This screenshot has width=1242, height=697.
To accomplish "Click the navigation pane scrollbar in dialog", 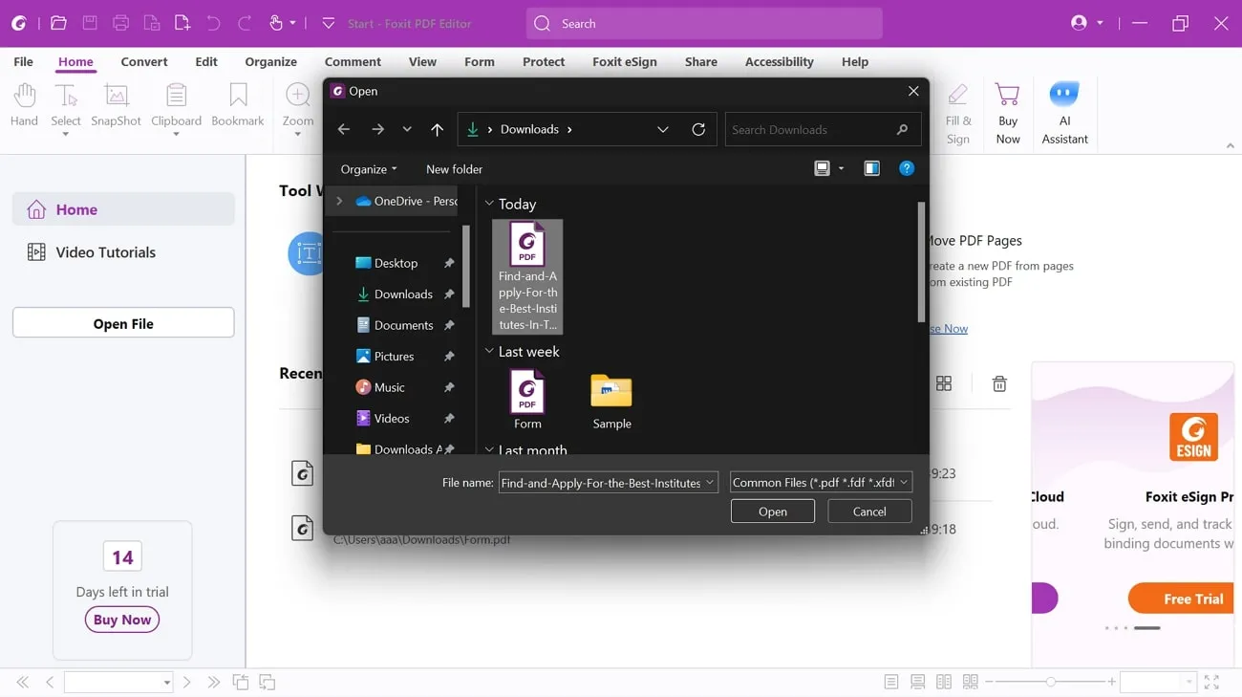I will click(x=466, y=266).
